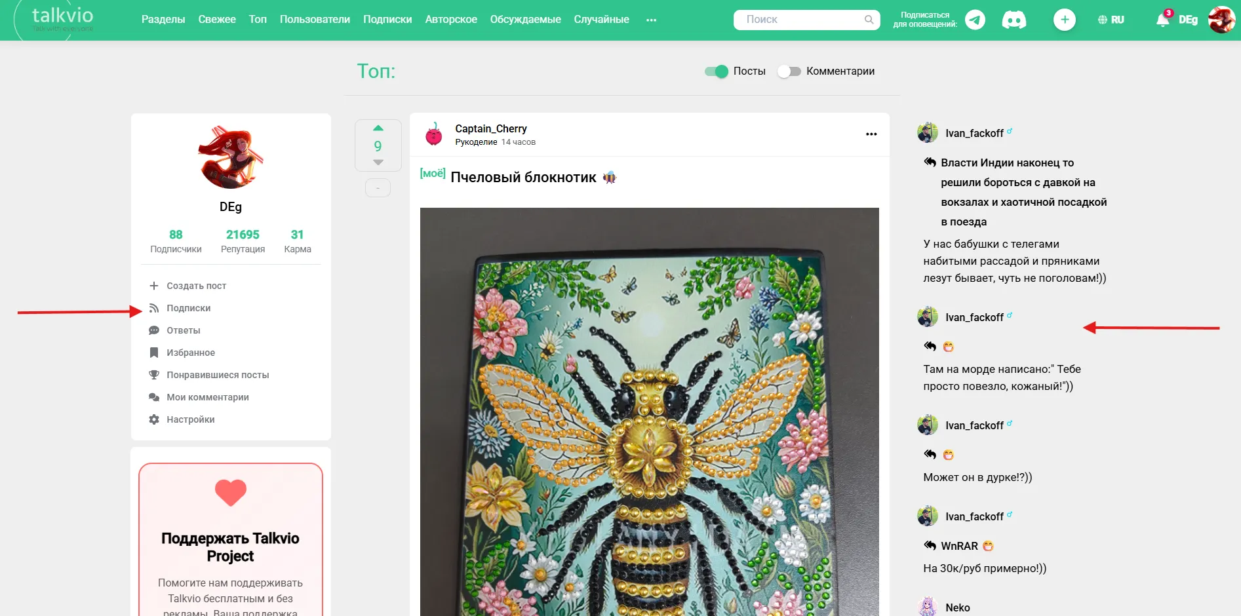Click the reply arrow on Власти Индии comment
The width and height of the screenshot is (1241, 616).
(x=930, y=162)
